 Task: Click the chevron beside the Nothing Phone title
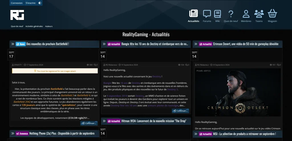coord(13,133)
